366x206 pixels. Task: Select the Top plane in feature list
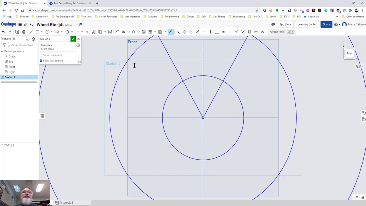(x=11, y=62)
